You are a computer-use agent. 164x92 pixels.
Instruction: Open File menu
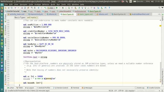[6, 5]
